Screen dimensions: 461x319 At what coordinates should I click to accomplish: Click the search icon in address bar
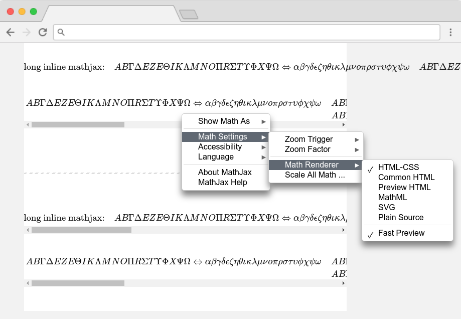61,32
